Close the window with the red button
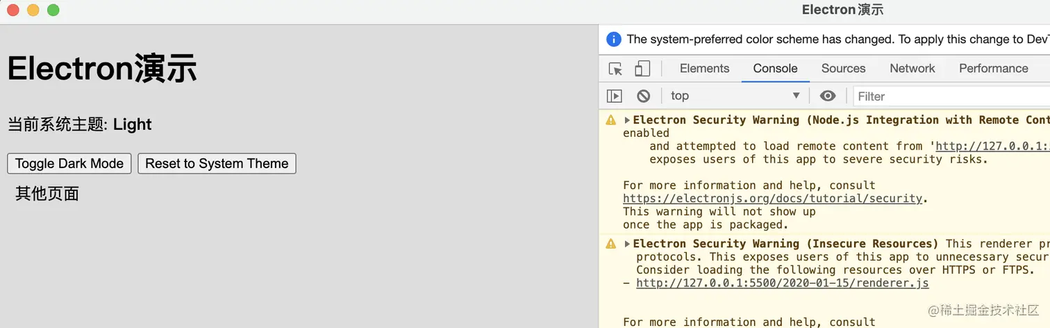1050x328 pixels. coord(12,10)
